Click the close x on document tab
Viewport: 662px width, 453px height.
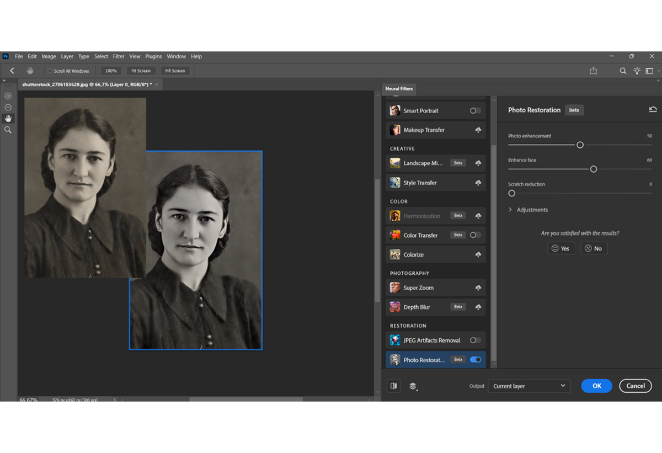[157, 84]
